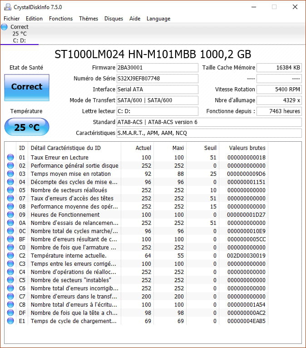This screenshot has width=306, height=348.
Task: Click status orb for ID 0C cycles marche
Action: tap(10, 231)
